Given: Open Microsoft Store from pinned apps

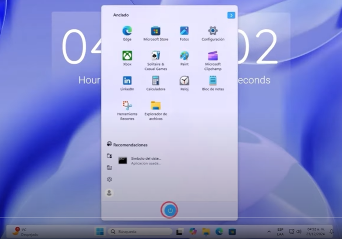Looking at the screenshot, I should (156, 33).
